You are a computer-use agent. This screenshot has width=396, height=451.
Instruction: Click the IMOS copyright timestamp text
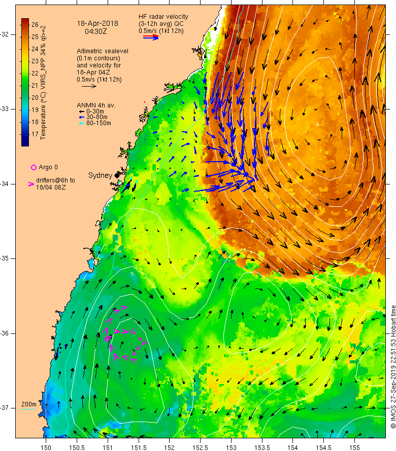[x=393, y=367]
